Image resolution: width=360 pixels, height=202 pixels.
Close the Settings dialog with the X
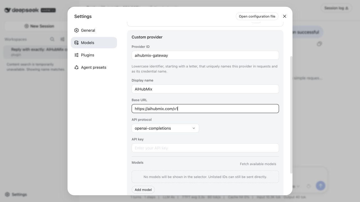[x=285, y=16]
